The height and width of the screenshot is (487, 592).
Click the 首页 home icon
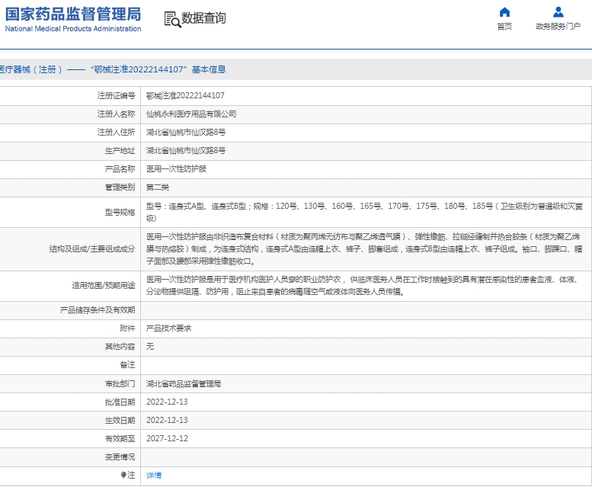tap(504, 12)
